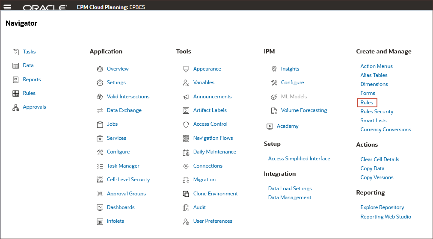The height and width of the screenshot is (239, 433).
Task: Click the Variables icon
Action: (186, 83)
